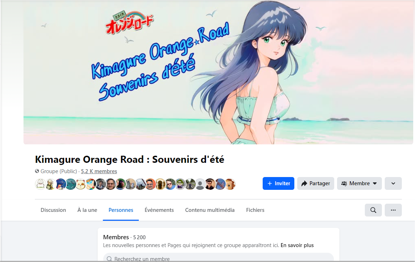The height and width of the screenshot is (262, 415).
Task: Expand the Membre dropdown button
Action: pyautogui.click(x=359, y=183)
